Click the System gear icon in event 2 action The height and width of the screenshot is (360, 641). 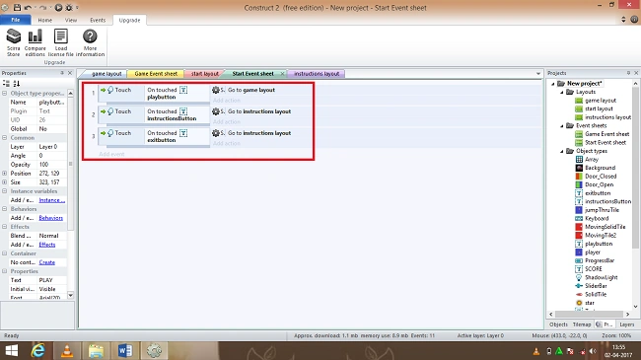click(x=216, y=111)
